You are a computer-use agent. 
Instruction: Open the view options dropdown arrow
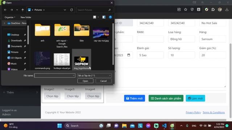coord(98,17)
